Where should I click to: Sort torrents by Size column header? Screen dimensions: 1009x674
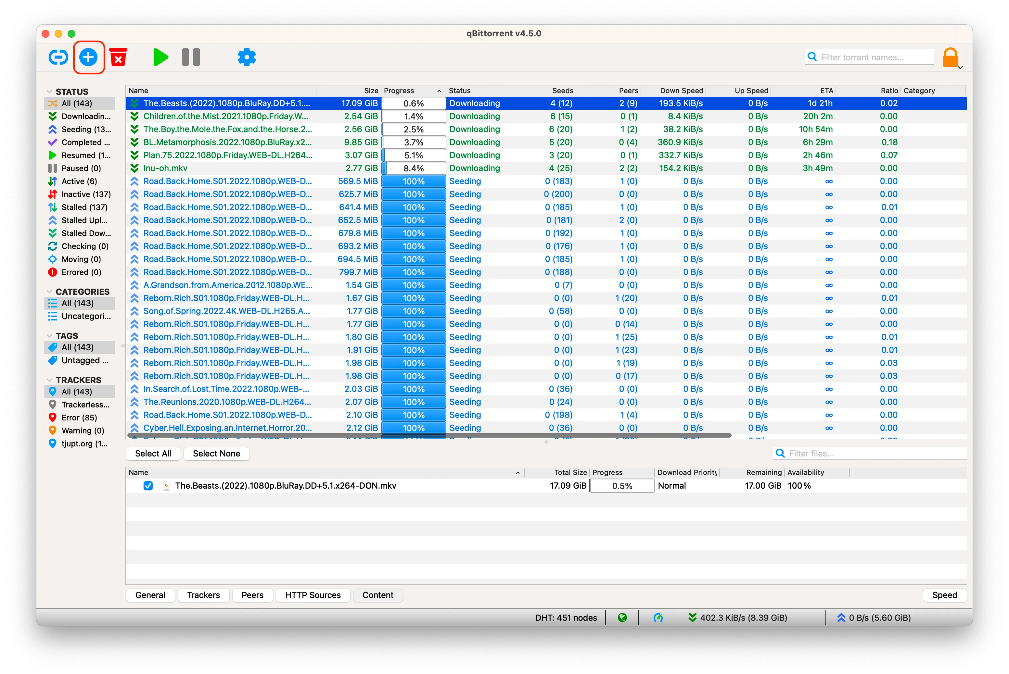click(x=348, y=91)
